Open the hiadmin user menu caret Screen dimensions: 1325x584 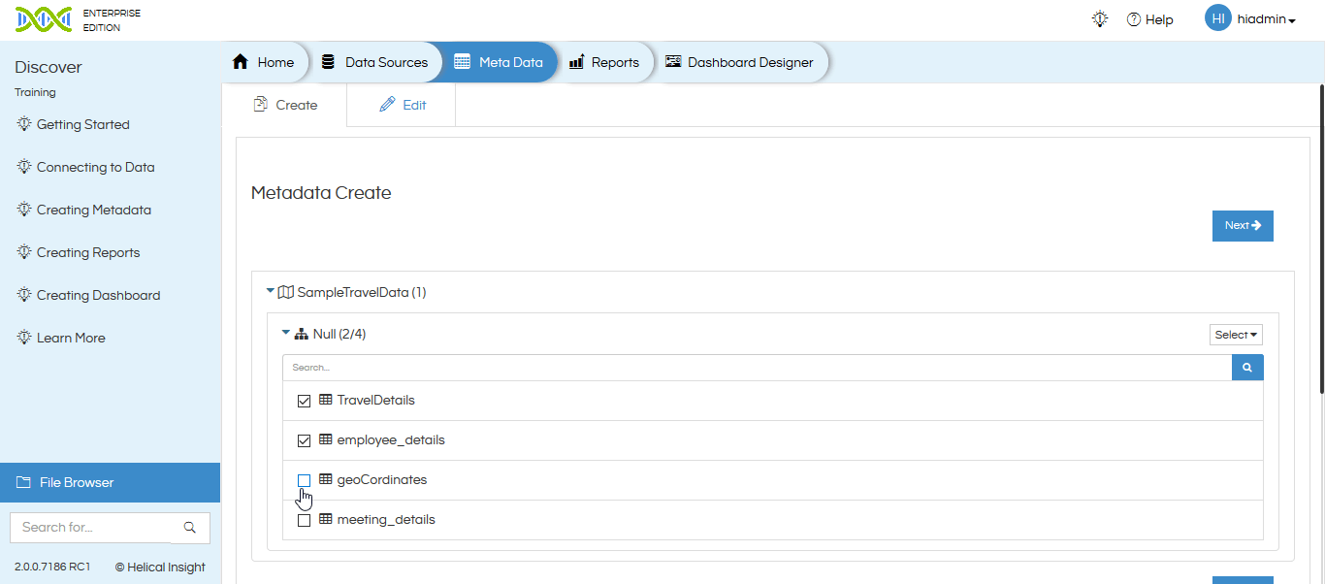tap(1292, 20)
